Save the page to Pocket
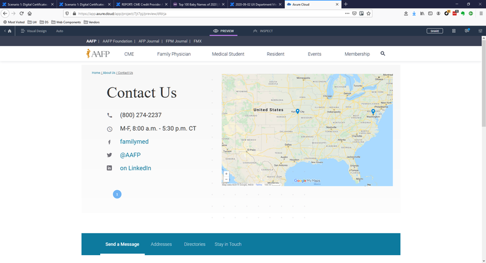The image size is (486, 263). click(x=354, y=13)
